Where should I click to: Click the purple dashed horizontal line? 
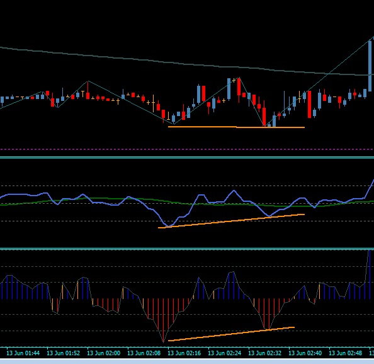coord(187,149)
